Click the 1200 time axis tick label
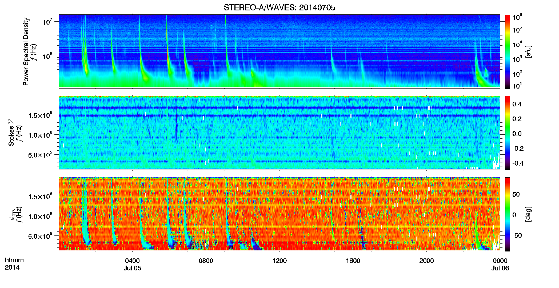This screenshot has height=288, width=559. coord(279,261)
